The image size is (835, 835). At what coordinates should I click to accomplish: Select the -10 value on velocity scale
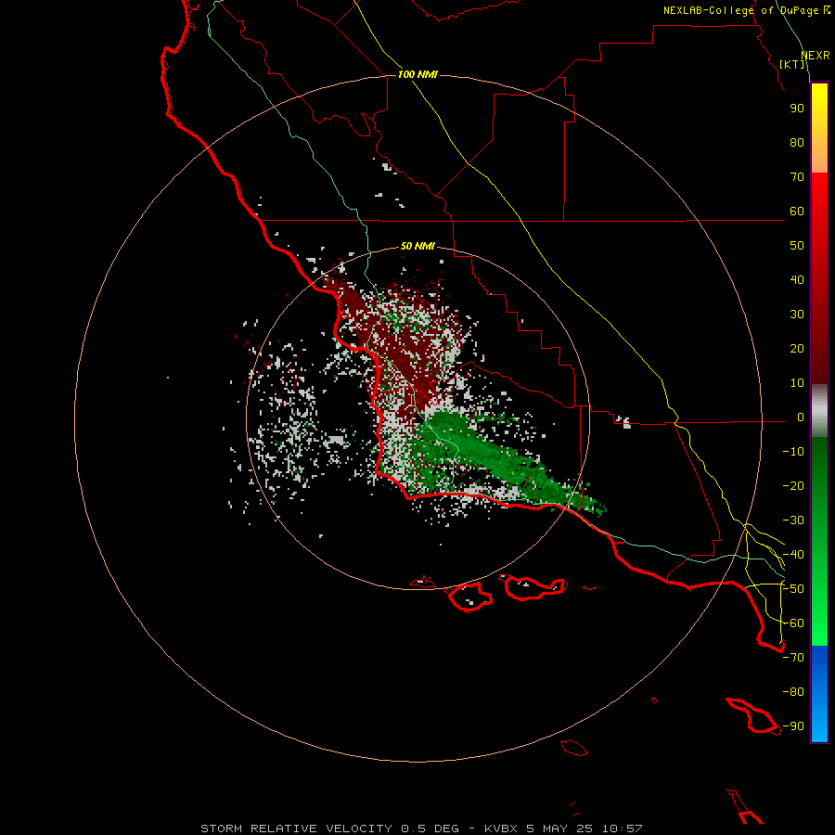[793, 452]
